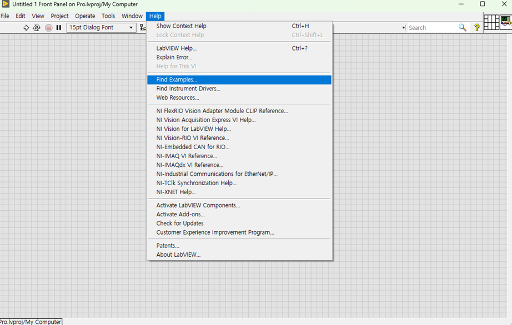This screenshot has height=325, width=512.
Task: Click the Abort Execution stop icon
Action: tap(49, 28)
